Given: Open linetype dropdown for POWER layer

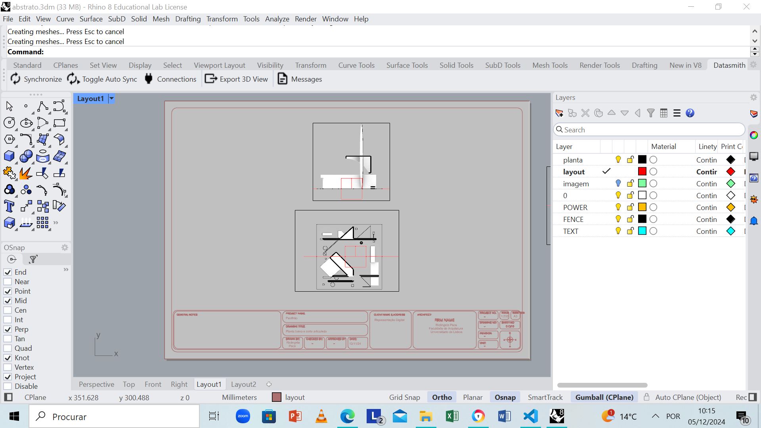Looking at the screenshot, I should pos(706,207).
